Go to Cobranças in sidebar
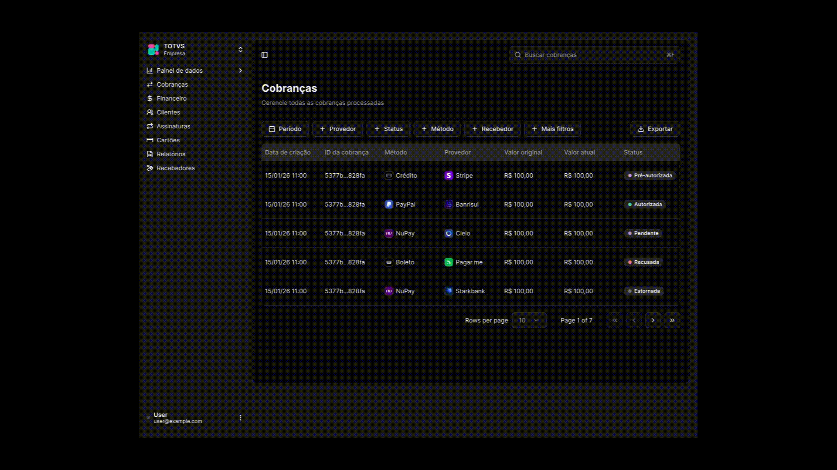837x470 pixels. coord(172,84)
